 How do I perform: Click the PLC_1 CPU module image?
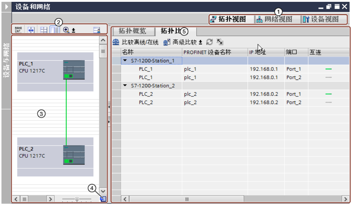[x=74, y=70]
